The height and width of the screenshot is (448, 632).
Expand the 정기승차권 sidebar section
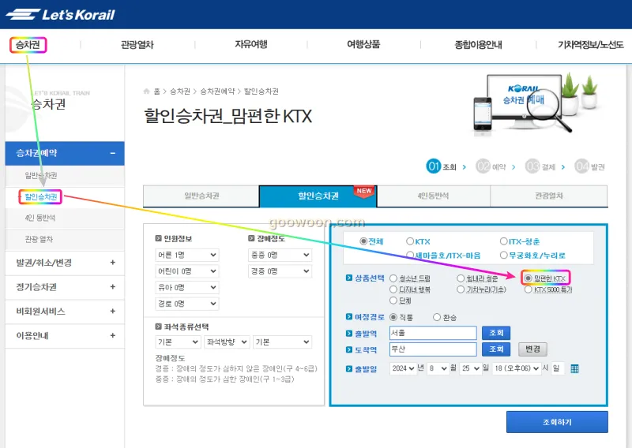113,286
